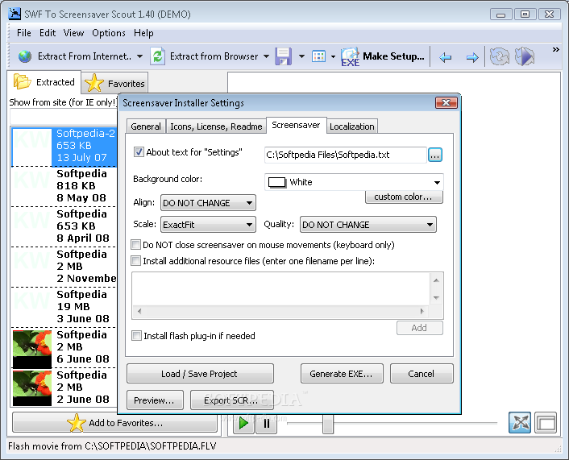Viewport: 569px width, 460px height.
Task: Click the browse '...' button for About text file
Action: pyautogui.click(x=435, y=155)
